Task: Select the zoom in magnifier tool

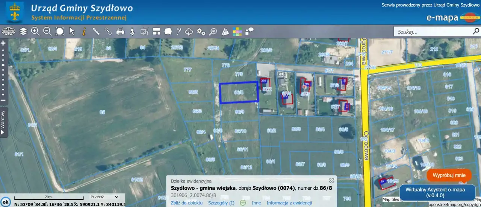Action: coord(35,31)
